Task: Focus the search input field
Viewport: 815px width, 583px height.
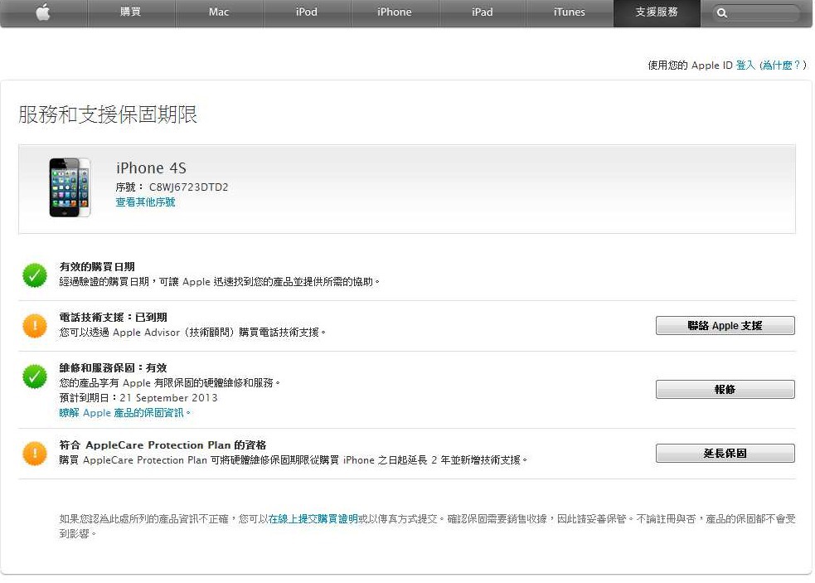Action: click(x=756, y=13)
